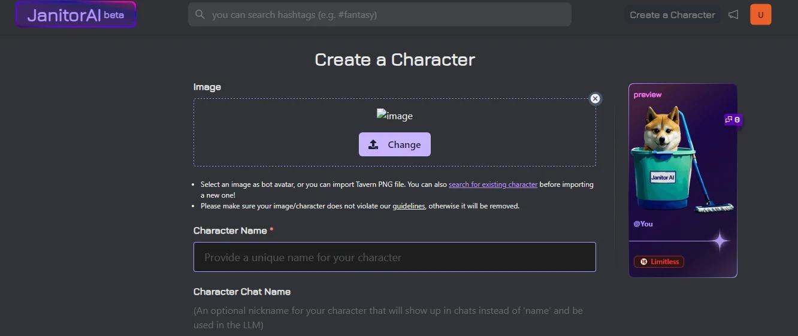Open the Create a Character nav button

tap(672, 15)
